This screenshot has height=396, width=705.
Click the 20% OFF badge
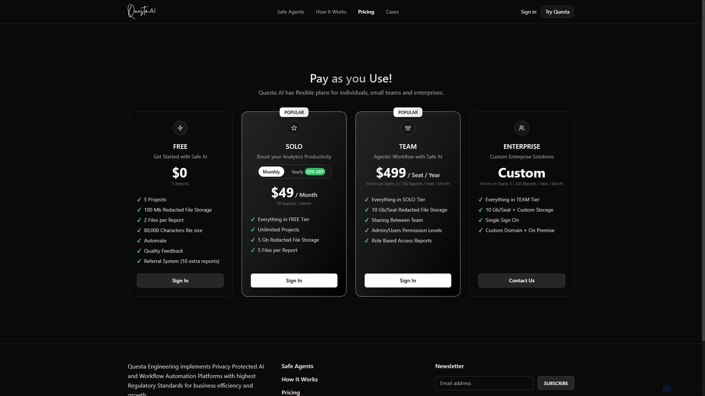[x=315, y=172]
